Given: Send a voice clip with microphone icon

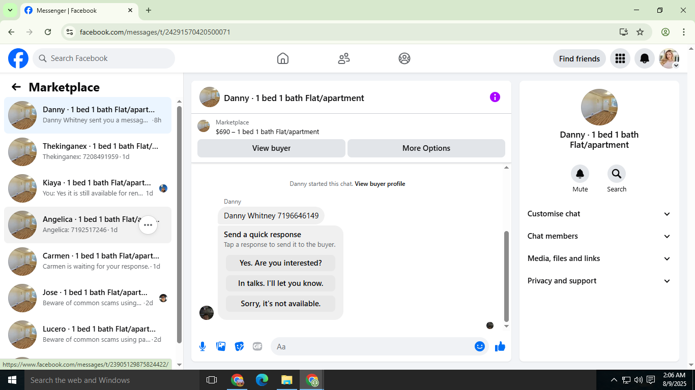Looking at the screenshot, I should (202, 346).
